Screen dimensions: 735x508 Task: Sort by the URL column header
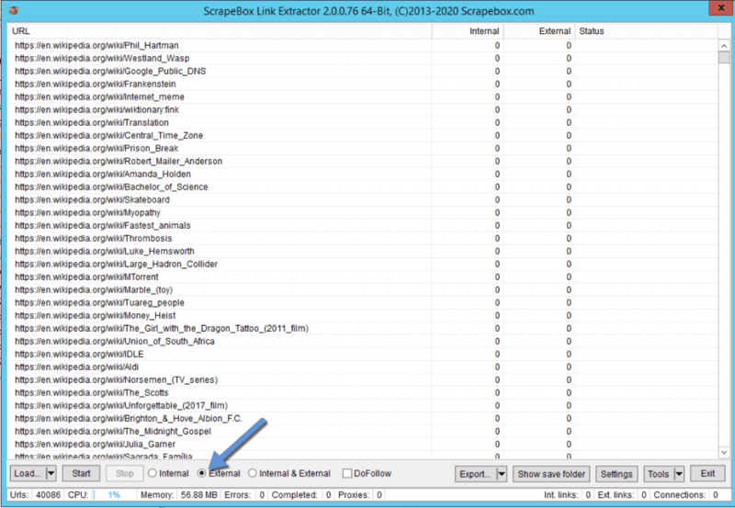[220, 31]
